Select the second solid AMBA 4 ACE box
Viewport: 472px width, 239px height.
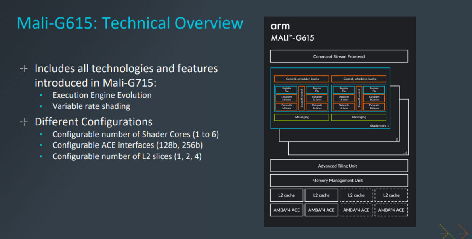pyautogui.click(x=321, y=210)
